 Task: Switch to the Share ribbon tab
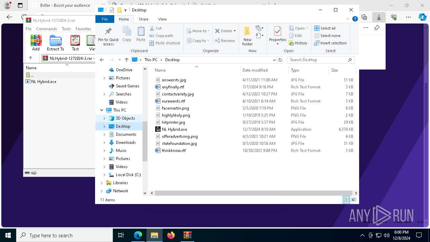tap(143, 19)
